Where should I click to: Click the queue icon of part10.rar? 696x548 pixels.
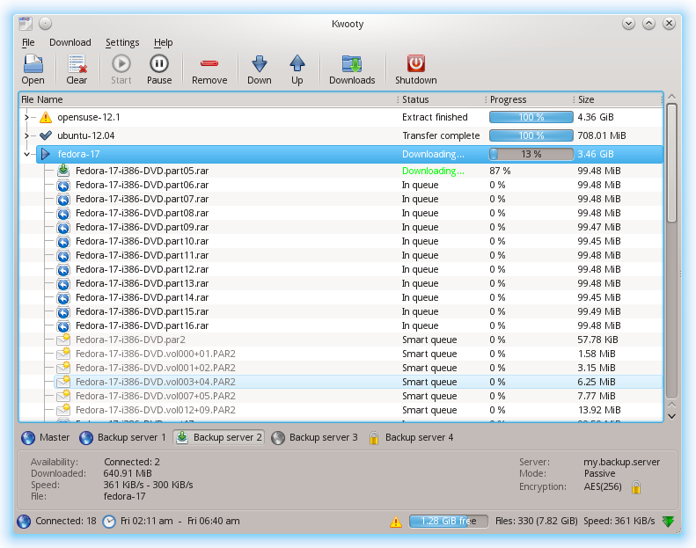coord(63,241)
